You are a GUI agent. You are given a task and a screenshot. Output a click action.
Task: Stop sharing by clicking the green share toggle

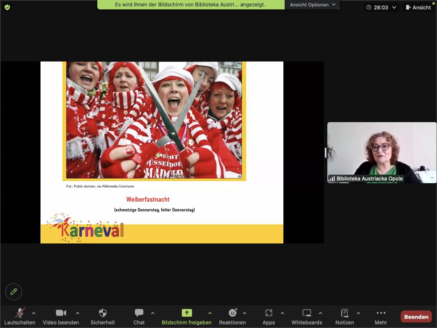(186, 313)
